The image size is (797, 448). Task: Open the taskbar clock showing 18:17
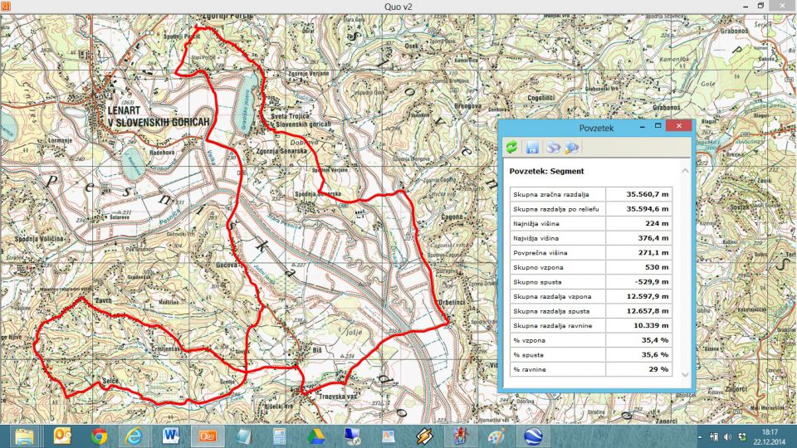pos(770,437)
